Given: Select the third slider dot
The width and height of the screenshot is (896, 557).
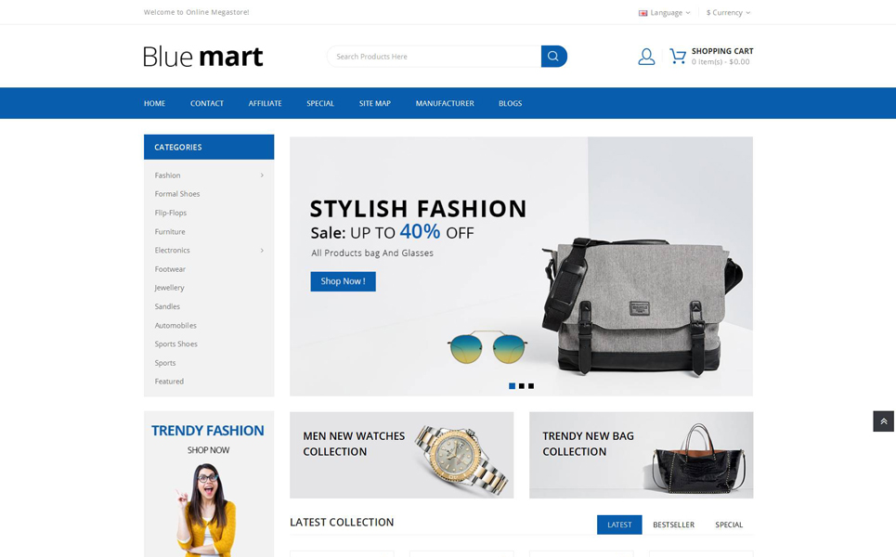Looking at the screenshot, I should 531,386.
